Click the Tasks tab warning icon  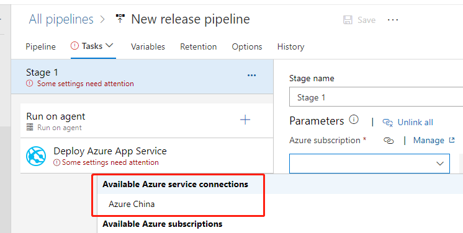[x=75, y=46]
